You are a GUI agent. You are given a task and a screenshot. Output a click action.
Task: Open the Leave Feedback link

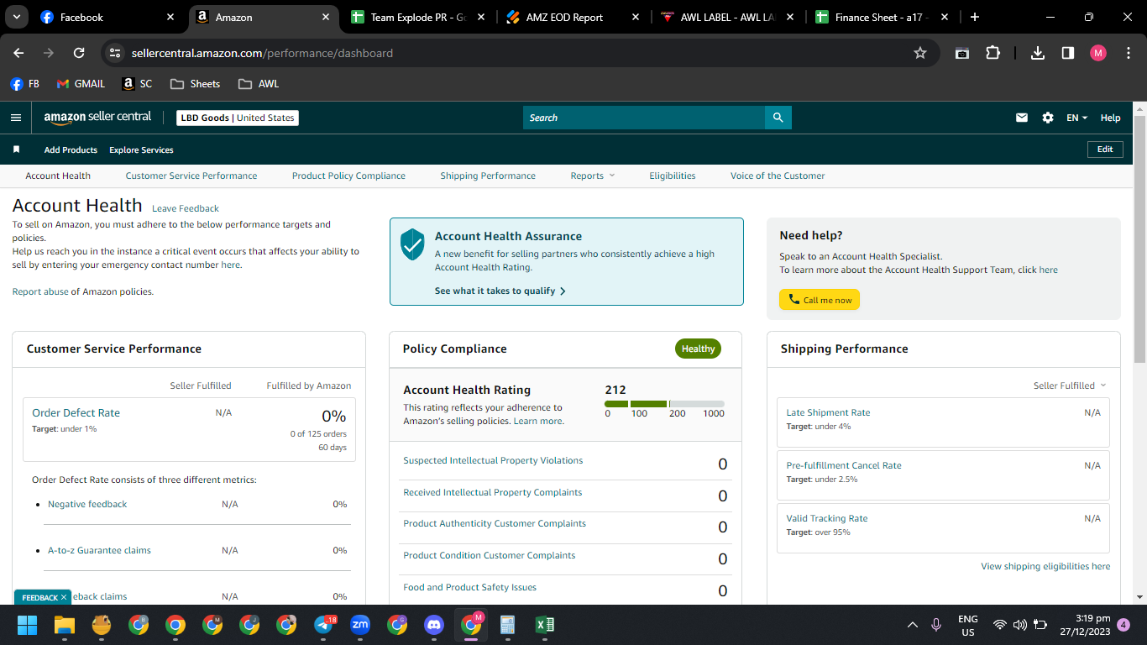[186, 208]
